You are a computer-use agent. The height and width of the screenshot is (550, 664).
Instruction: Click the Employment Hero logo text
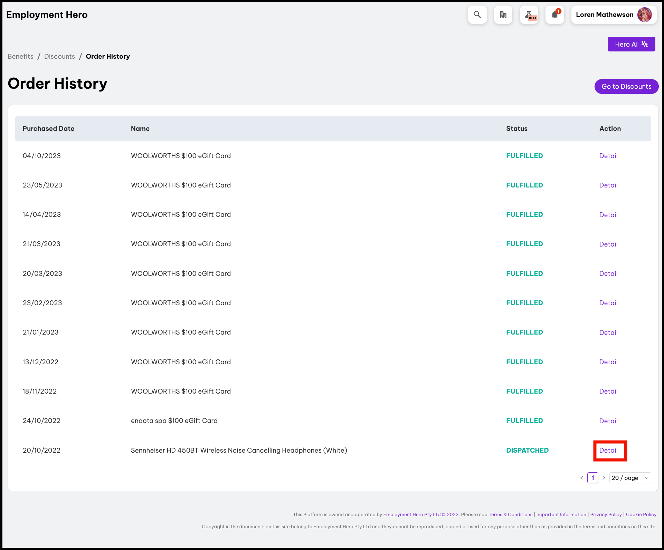[47, 15]
